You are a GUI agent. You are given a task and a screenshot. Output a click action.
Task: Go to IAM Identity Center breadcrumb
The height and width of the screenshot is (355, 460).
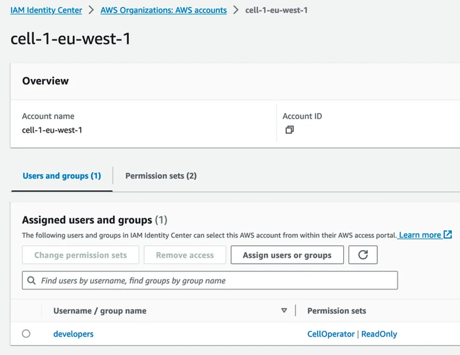coord(46,10)
